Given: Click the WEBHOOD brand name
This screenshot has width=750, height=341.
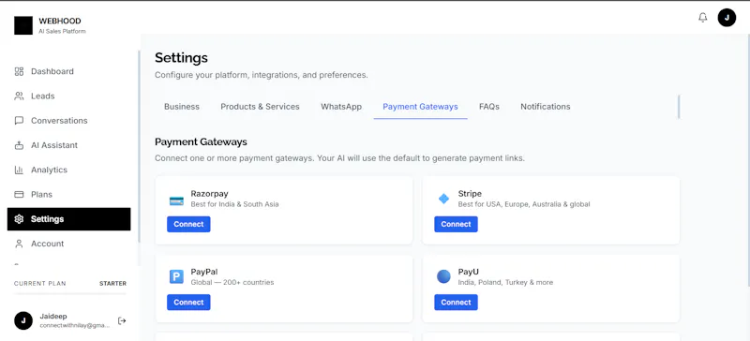Looking at the screenshot, I should 60,21.
